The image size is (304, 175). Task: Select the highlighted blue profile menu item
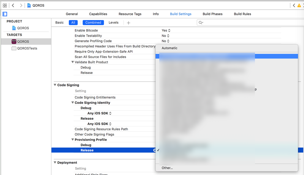226,56
